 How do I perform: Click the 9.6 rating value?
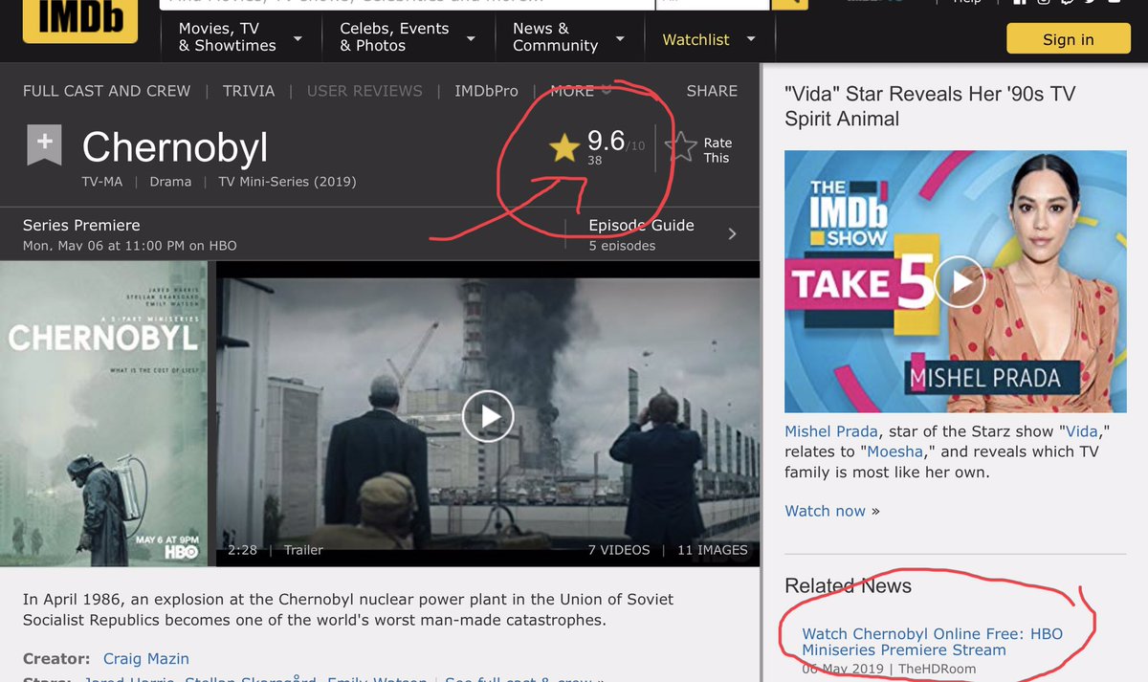pyautogui.click(x=606, y=140)
